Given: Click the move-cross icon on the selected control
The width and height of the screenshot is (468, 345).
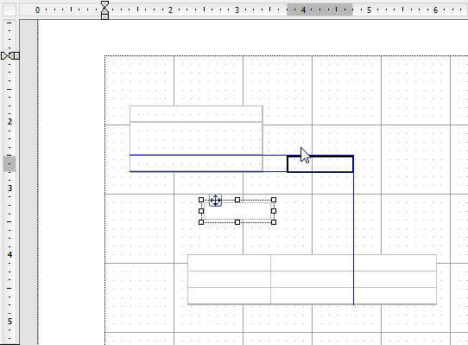Looking at the screenshot, I should [x=216, y=201].
